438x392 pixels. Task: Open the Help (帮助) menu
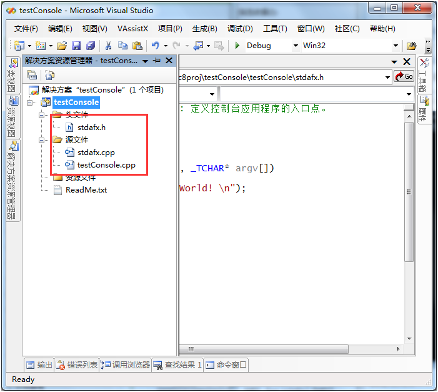(382, 29)
